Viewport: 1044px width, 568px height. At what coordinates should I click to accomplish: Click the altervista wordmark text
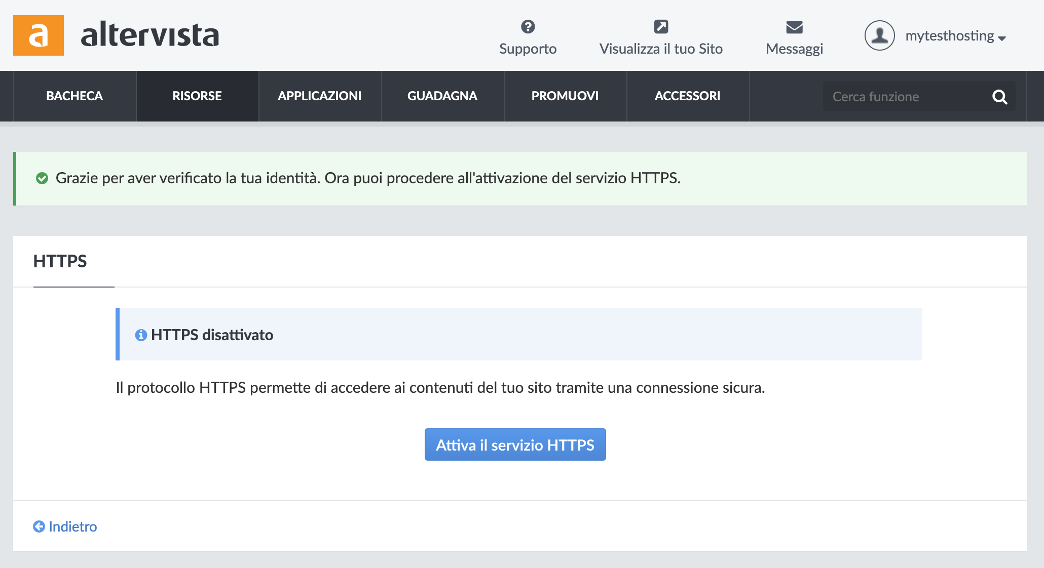coord(150,34)
